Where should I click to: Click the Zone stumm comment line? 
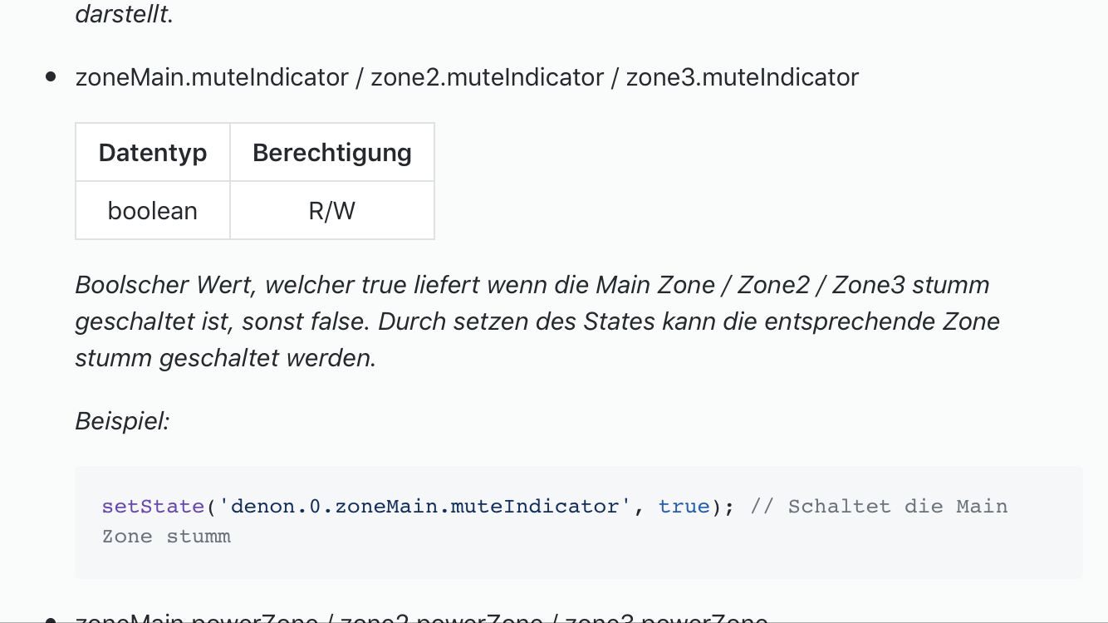point(166,537)
